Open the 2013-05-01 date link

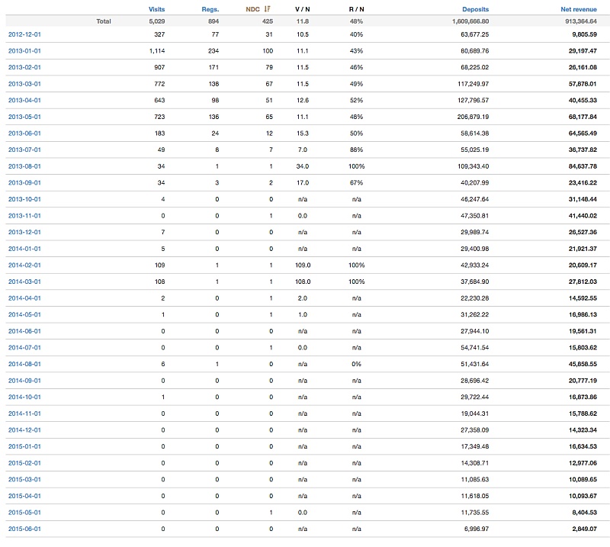point(24,117)
